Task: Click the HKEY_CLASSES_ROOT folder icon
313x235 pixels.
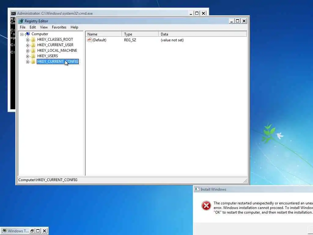Action: tap(33, 39)
